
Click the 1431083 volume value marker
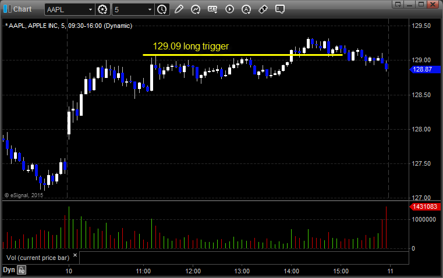coord(425,206)
